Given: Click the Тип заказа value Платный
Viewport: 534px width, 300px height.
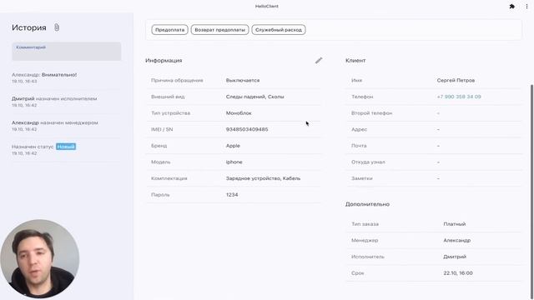Looking at the screenshot, I should pos(454,224).
